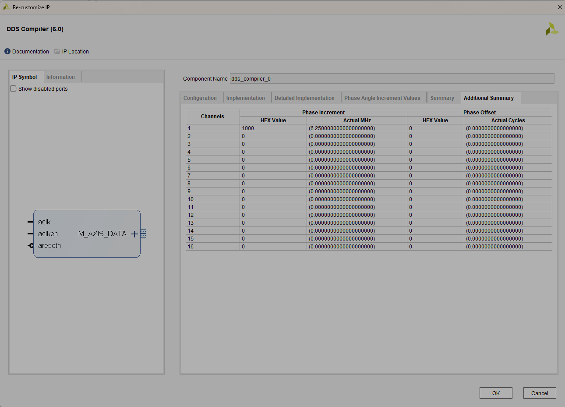Click channel 5 Actual MHz value
The image size is (565, 407).
point(357,160)
